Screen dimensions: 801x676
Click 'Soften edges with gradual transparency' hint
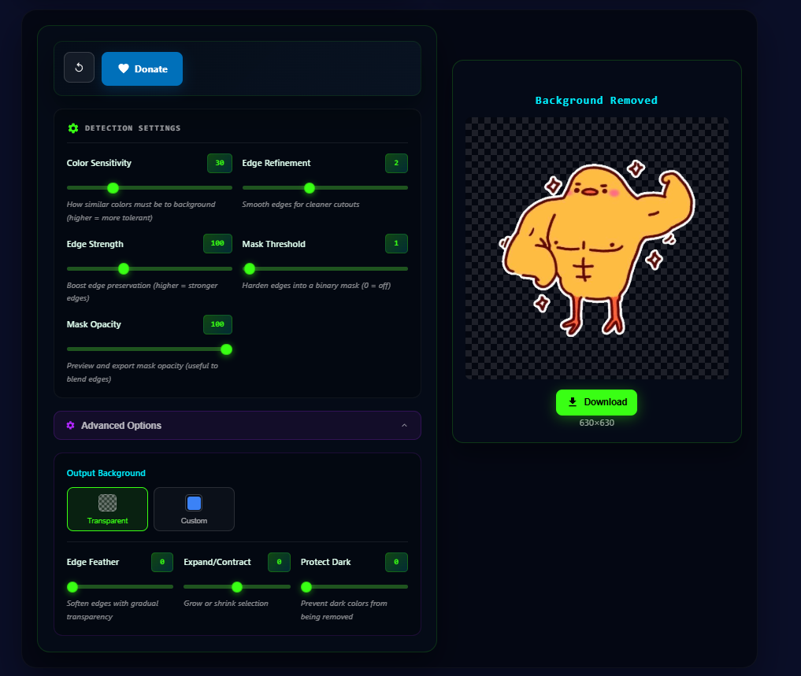[113, 610]
